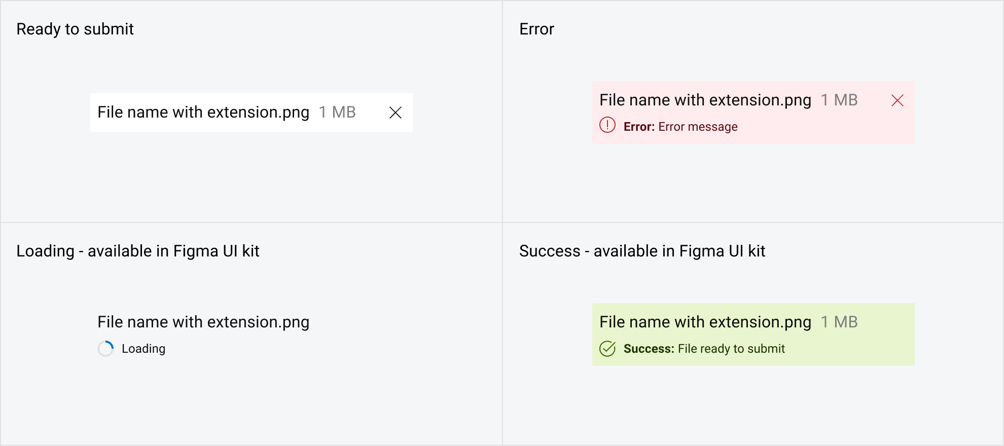Click the "Error message" text
The width and height of the screenshot is (1004, 446).
698,127
